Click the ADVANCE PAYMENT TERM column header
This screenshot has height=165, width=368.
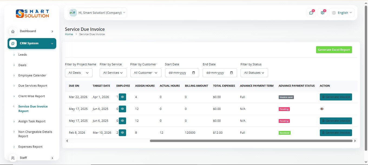[257, 86]
